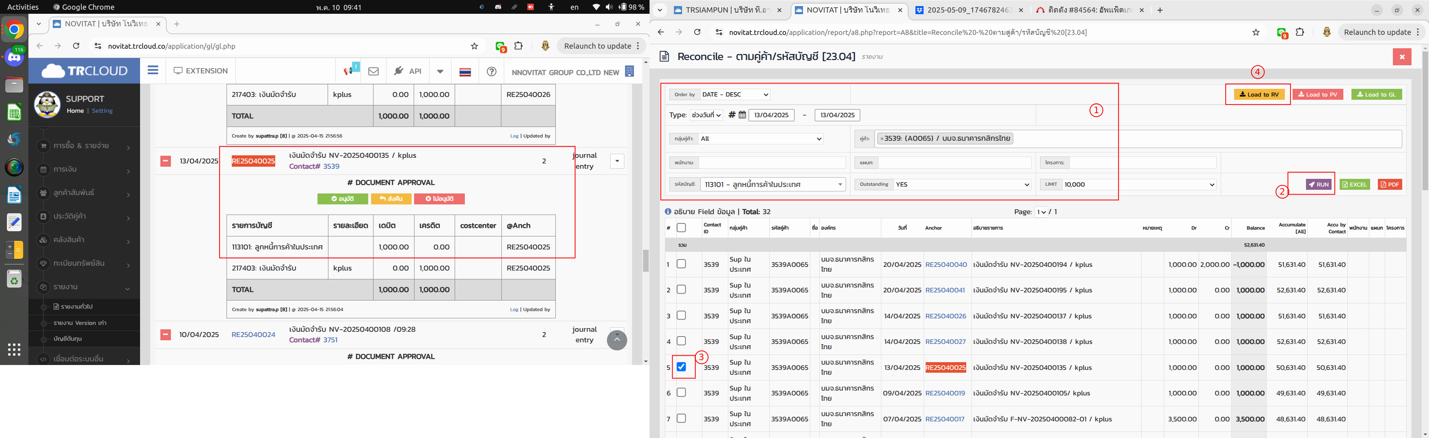This screenshot has height=438, width=1429.
Task: Open Google Chrome from the dock
Action: click(15, 29)
